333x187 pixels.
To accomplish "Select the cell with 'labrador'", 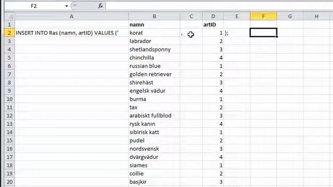I will point(155,41).
